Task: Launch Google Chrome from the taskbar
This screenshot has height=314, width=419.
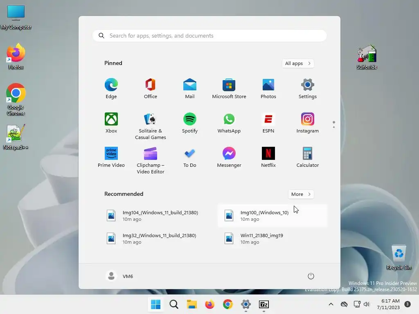Action: 228,304
